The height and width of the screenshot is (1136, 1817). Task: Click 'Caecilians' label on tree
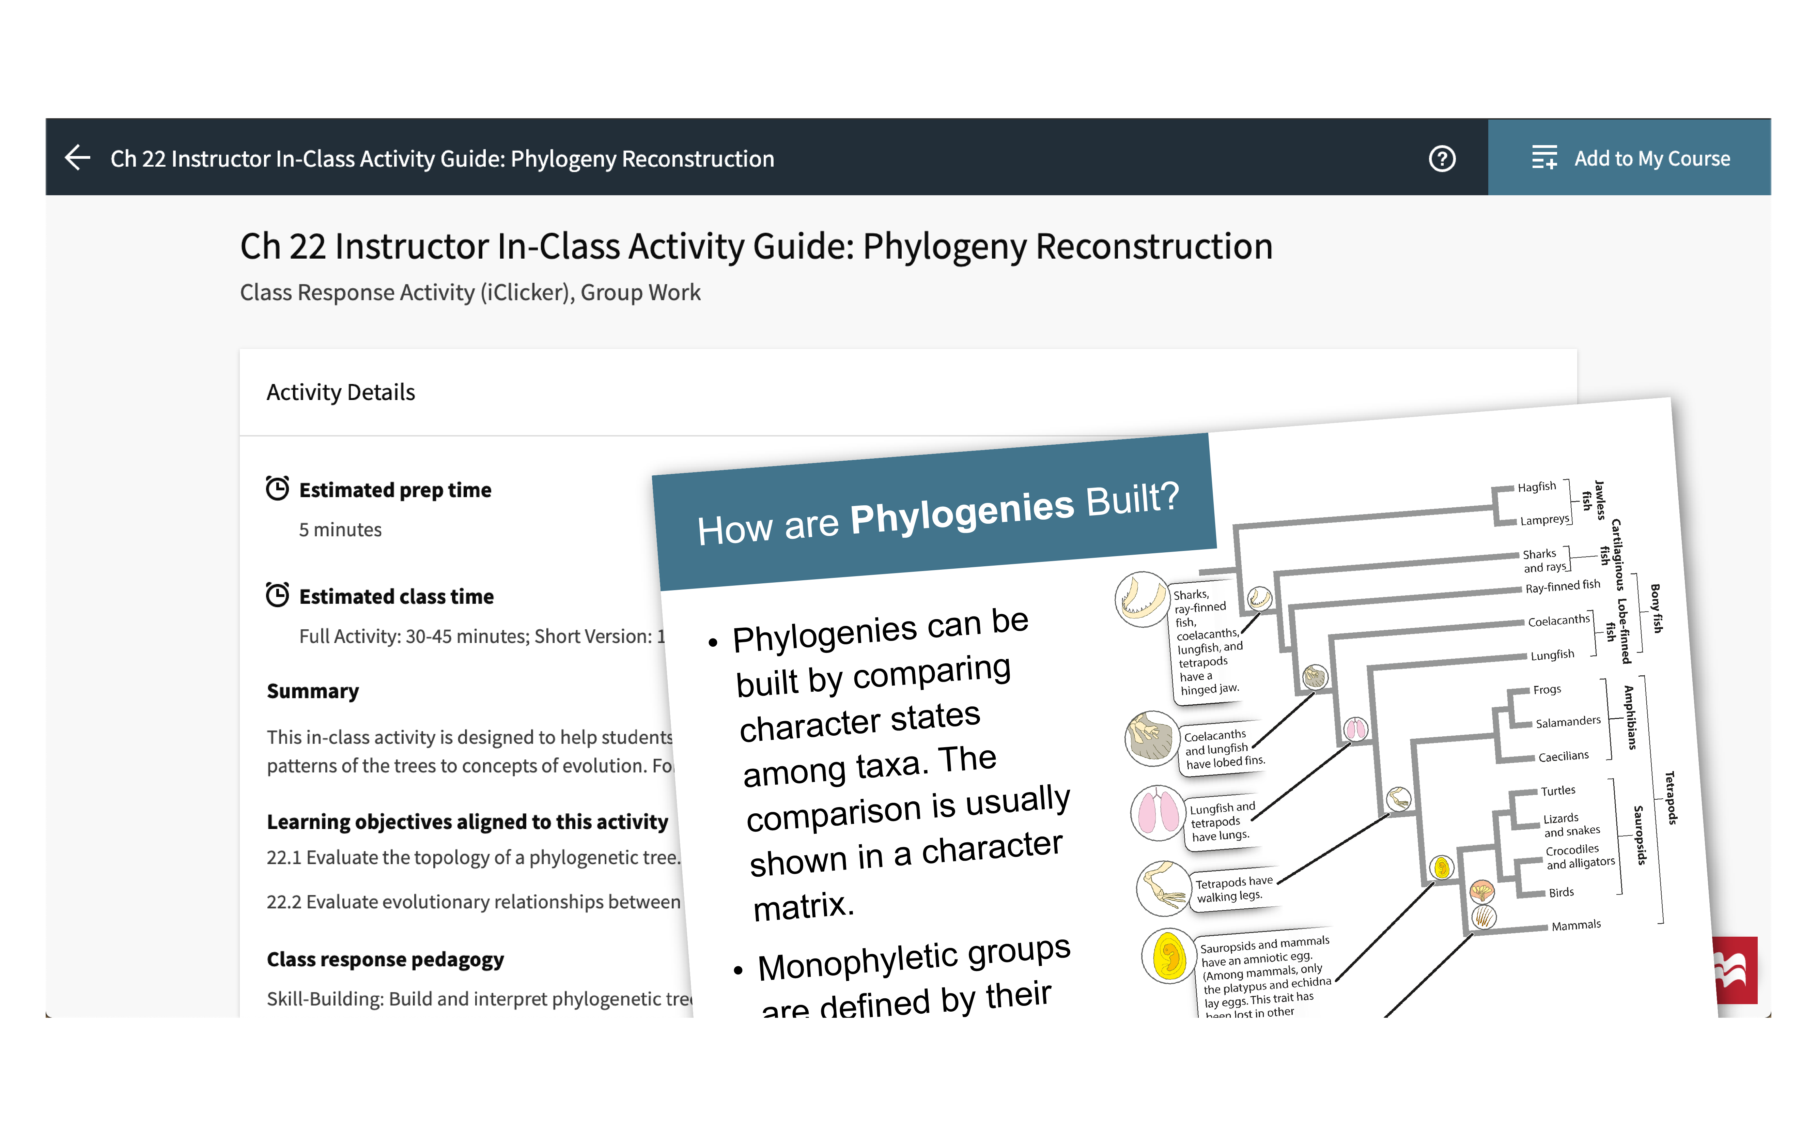coord(1563,756)
